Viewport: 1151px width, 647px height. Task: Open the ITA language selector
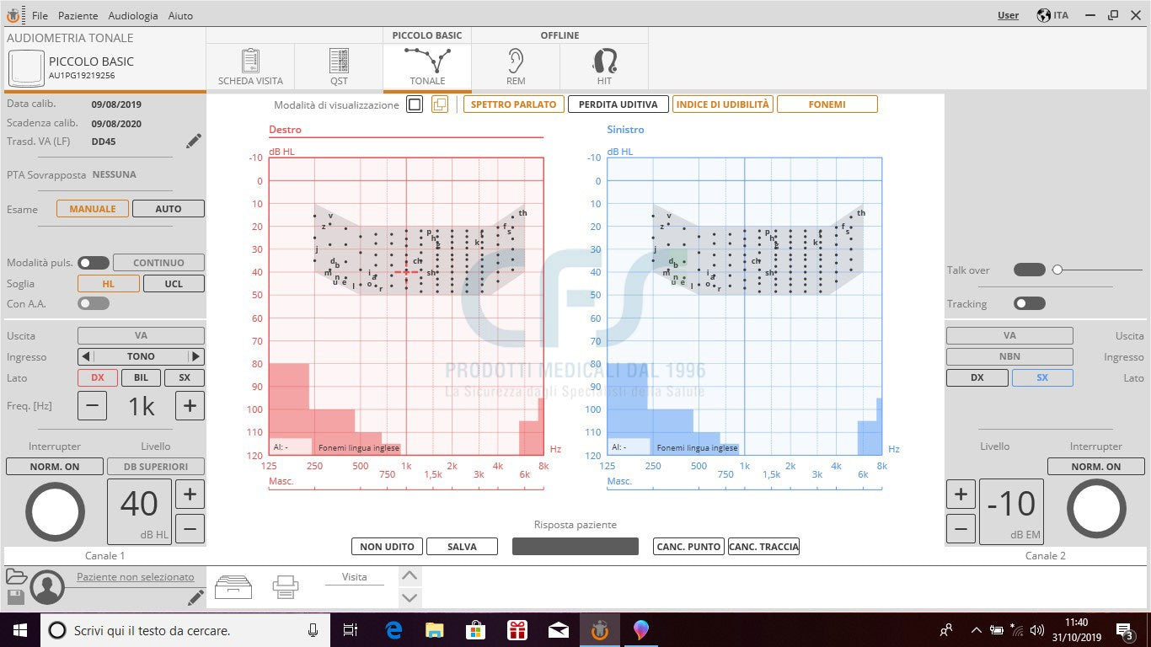[1052, 14]
